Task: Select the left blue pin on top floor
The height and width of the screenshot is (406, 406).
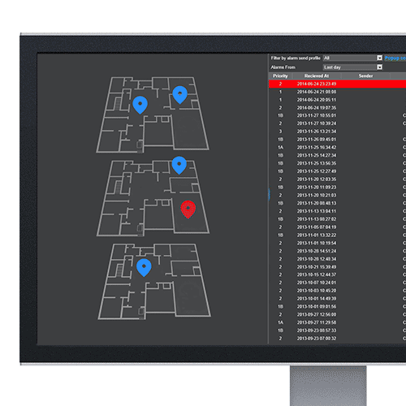Action: point(140,105)
